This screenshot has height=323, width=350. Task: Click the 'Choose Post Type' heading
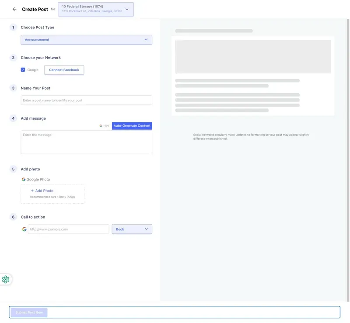(x=38, y=27)
